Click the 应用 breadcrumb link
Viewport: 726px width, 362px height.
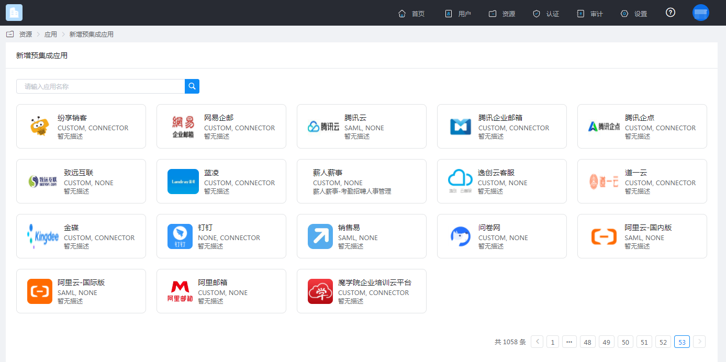(x=51, y=34)
